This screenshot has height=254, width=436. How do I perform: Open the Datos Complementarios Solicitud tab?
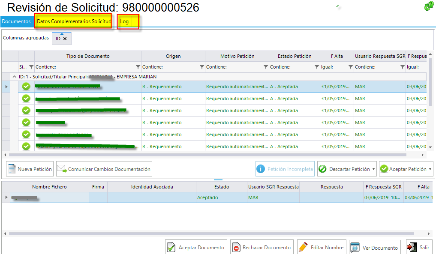tap(74, 21)
